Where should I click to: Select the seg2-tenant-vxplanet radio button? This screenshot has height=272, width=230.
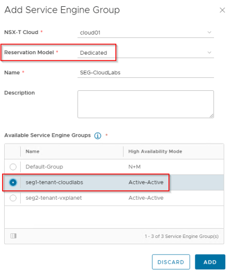tap(13, 198)
